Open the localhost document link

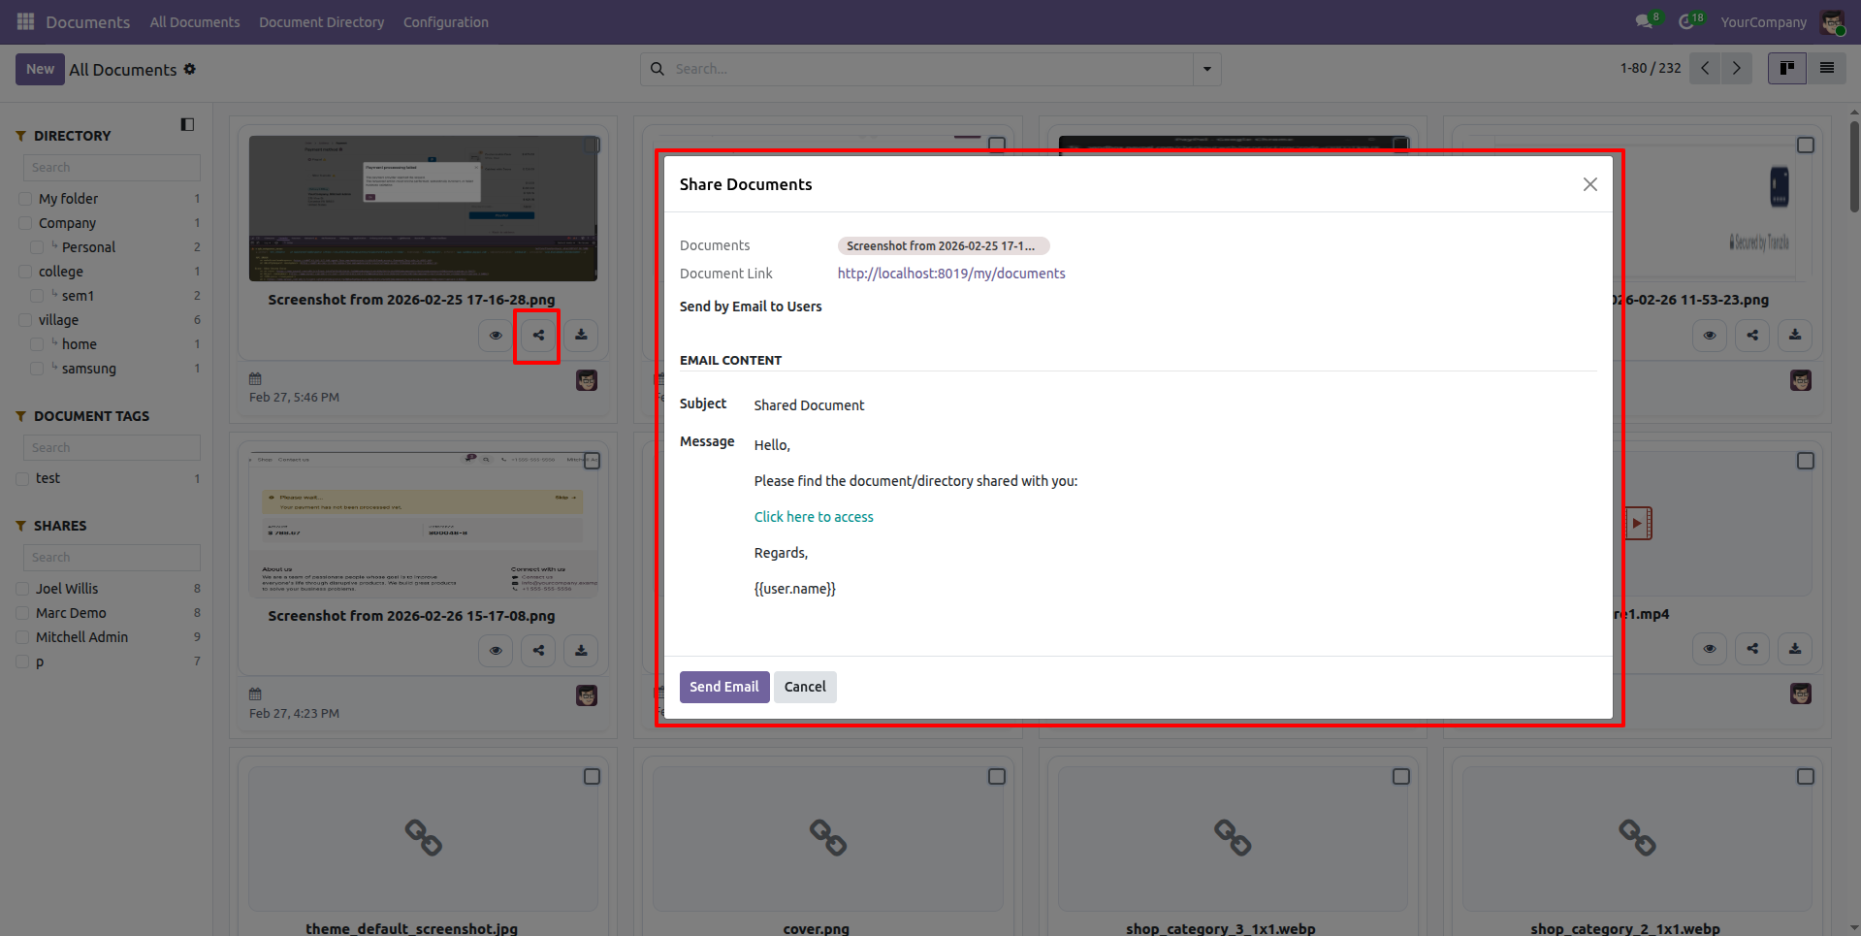[x=951, y=274]
